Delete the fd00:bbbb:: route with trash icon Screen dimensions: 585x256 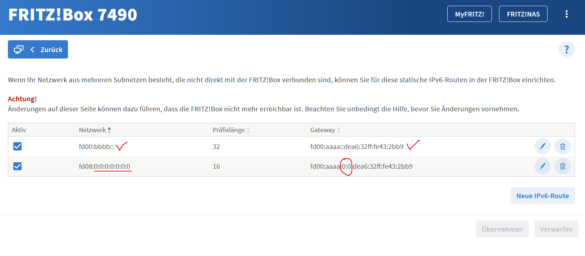pyautogui.click(x=563, y=146)
